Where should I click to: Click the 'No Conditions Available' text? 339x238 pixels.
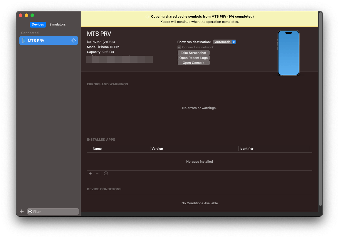click(199, 203)
